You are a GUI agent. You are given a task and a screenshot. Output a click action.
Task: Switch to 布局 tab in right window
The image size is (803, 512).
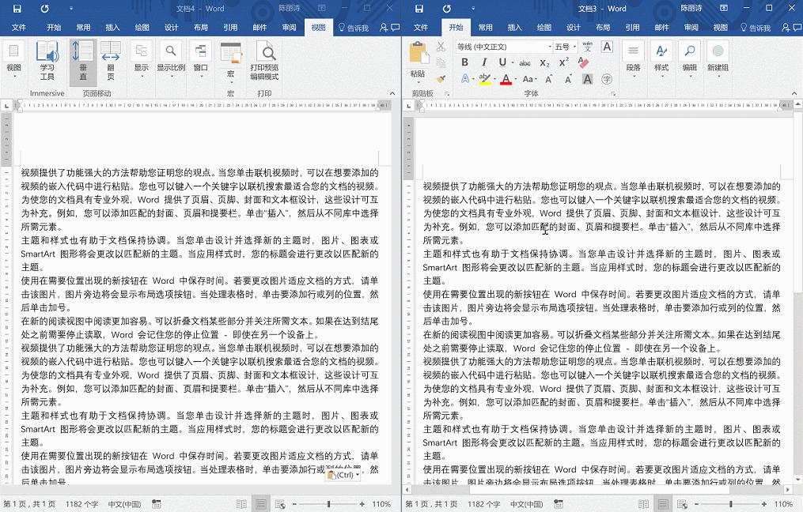[603, 27]
